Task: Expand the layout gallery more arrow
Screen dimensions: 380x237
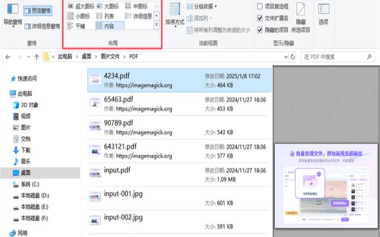Action: (x=156, y=25)
